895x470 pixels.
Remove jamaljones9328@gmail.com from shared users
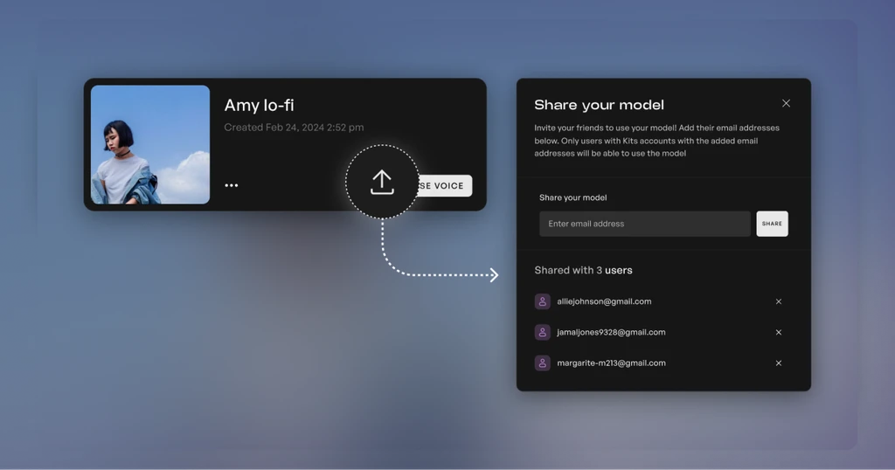coord(779,332)
